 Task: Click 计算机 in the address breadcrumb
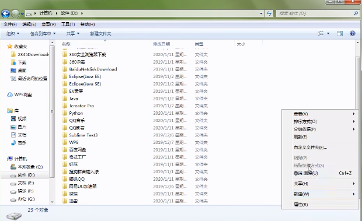coord(46,13)
